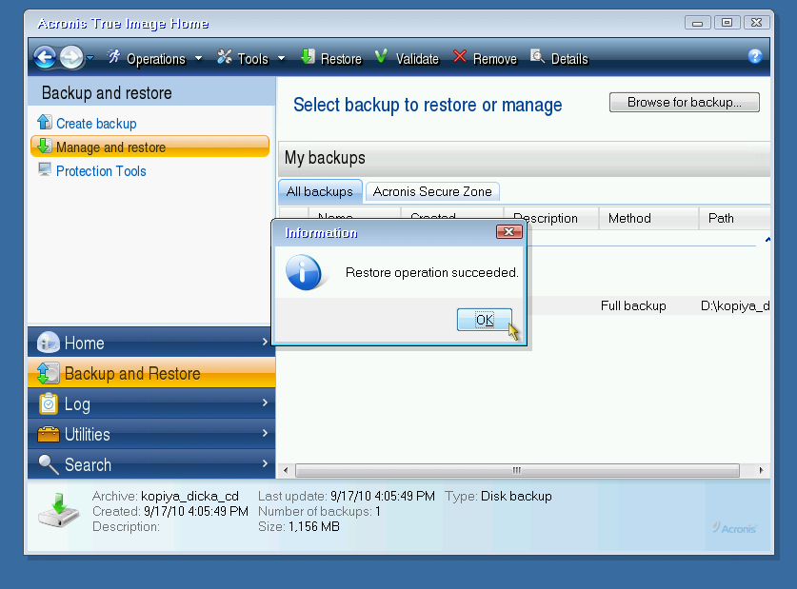Open the Log navigation section
Image resolution: width=797 pixels, height=589 pixels.
(x=152, y=404)
